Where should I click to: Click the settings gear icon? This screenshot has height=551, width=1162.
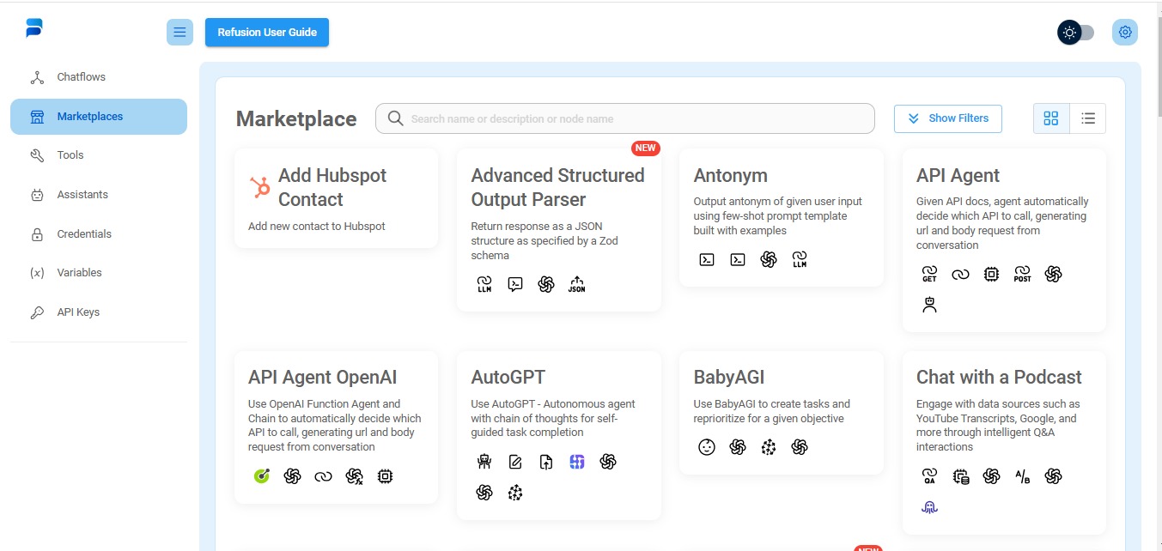tap(1125, 33)
